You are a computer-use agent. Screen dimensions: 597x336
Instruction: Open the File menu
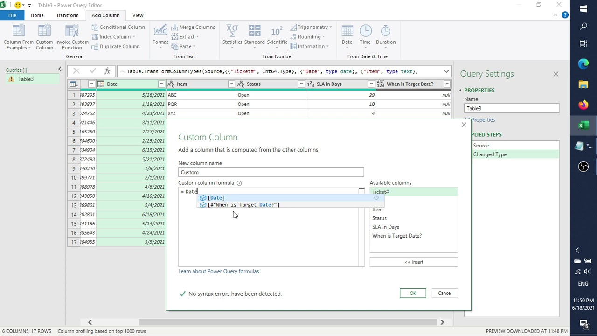[12, 15]
